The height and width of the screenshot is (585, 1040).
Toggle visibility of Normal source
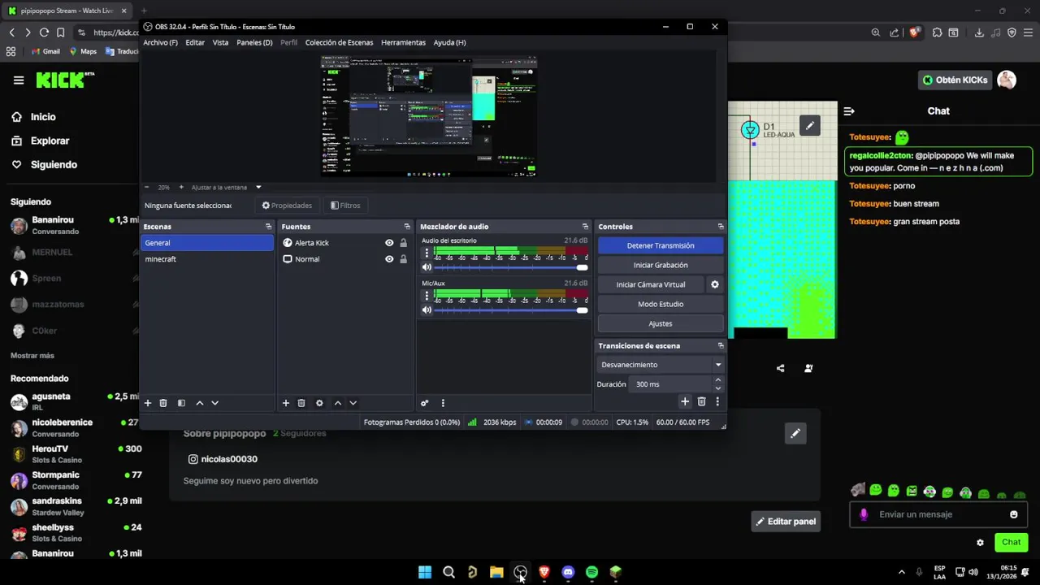389,259
